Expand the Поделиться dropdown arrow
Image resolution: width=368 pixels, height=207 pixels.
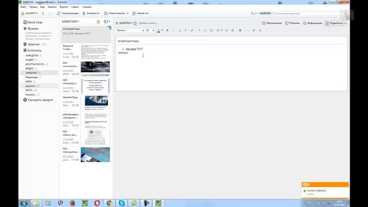click(x=345, y=23)
